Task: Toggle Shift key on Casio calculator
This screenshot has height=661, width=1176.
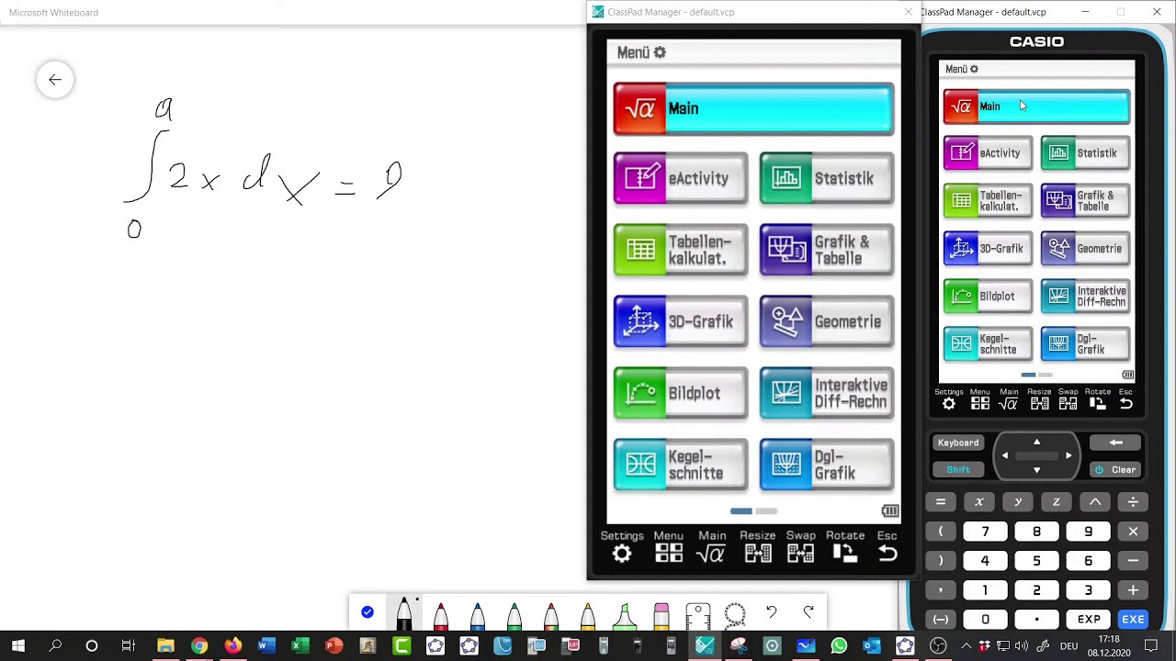Action: [958, 469]
